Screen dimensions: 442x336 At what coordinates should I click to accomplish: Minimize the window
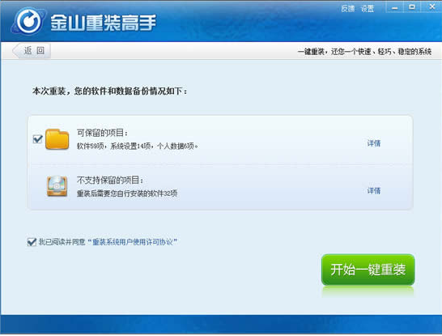pyautogui.click(x=395, y=7)
